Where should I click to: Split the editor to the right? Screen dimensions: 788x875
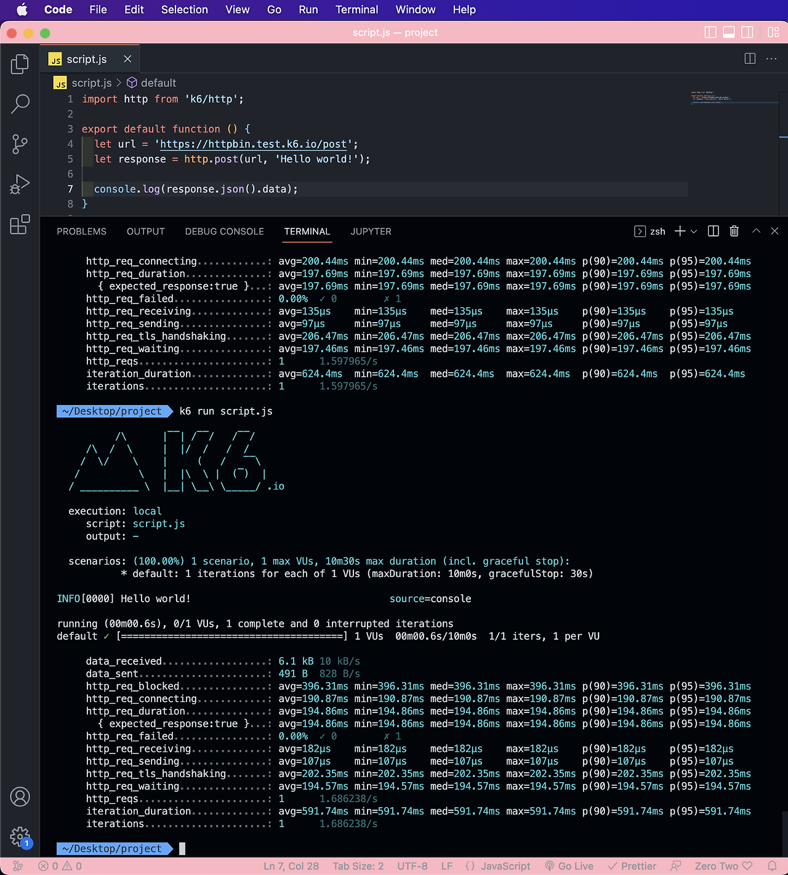pos(750,58)
